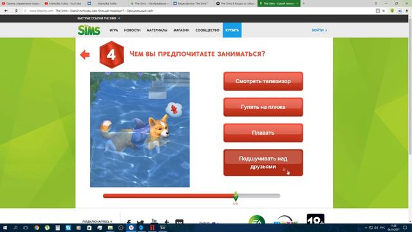
Task: Choose answer Плавать
Action: pyautogui.click(x=263, y=133)
